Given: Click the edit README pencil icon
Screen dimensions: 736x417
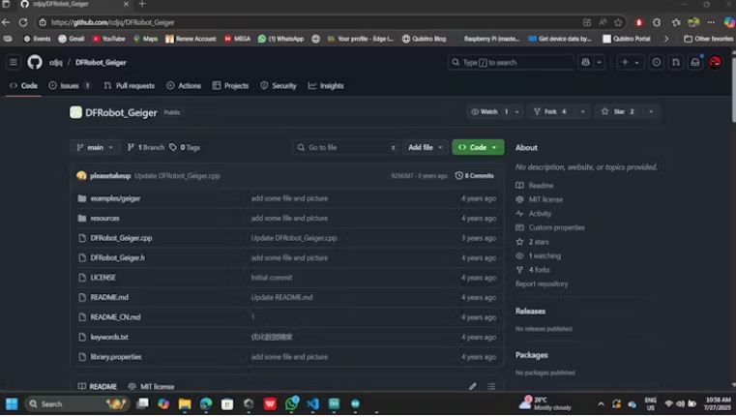Looking at the screenshot, I should [473, 386].
